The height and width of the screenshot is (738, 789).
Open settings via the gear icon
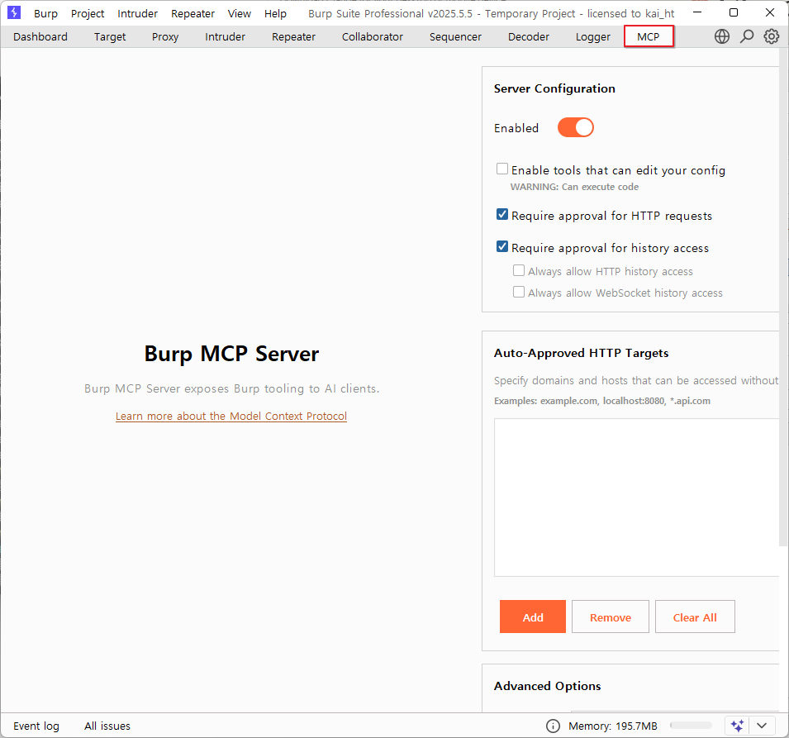[x=772, y=36]
